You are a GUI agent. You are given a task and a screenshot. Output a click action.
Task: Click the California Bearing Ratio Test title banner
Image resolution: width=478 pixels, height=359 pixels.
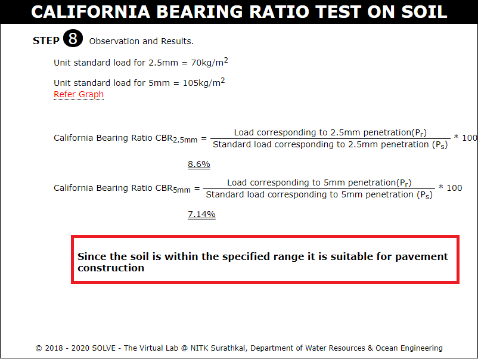point(239,12)
